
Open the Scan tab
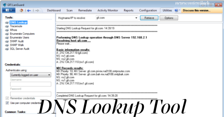tap(70, 10)
